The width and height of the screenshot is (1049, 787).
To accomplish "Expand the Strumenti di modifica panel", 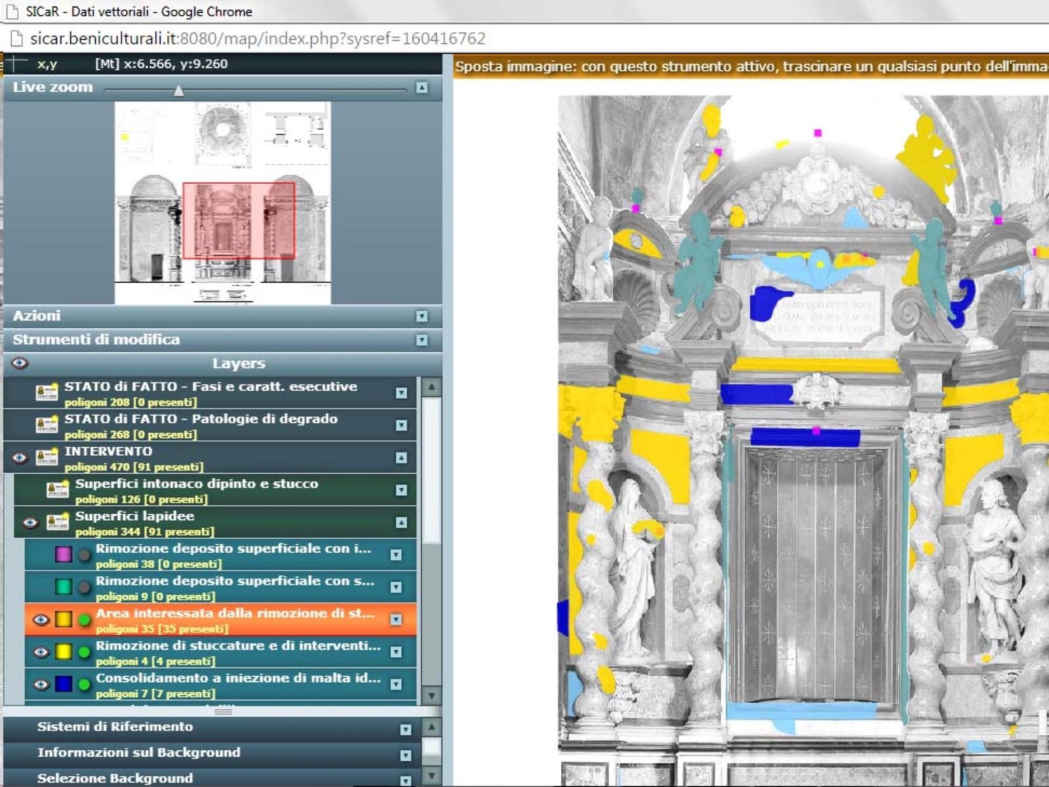I will [x=422, y=340].
